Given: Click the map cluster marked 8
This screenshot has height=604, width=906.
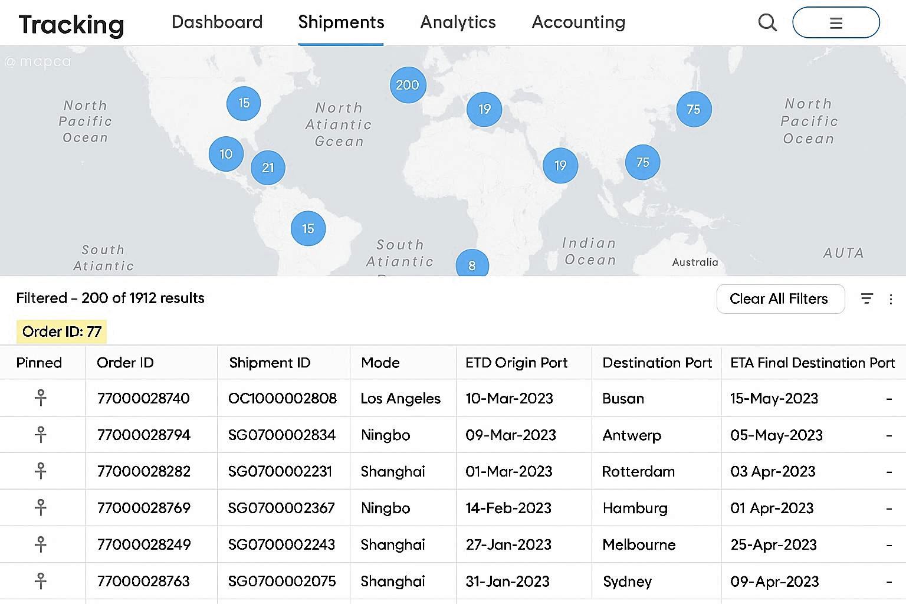Looking at the screenshot, I should (472, 265).
